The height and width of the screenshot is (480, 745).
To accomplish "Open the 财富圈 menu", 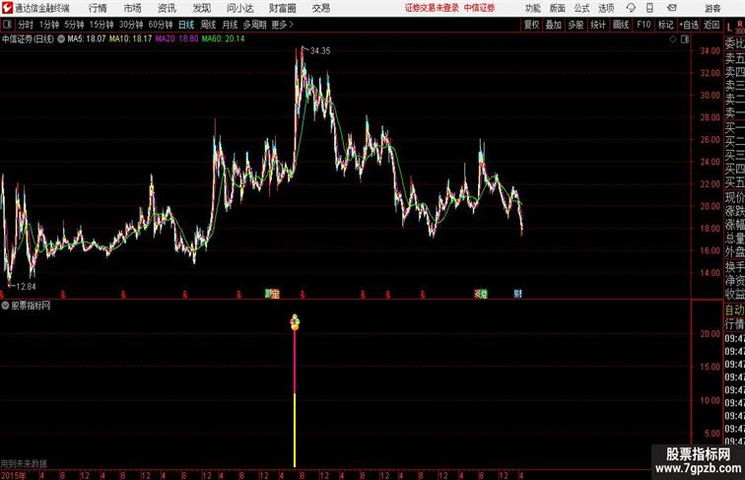I will 282,8.
